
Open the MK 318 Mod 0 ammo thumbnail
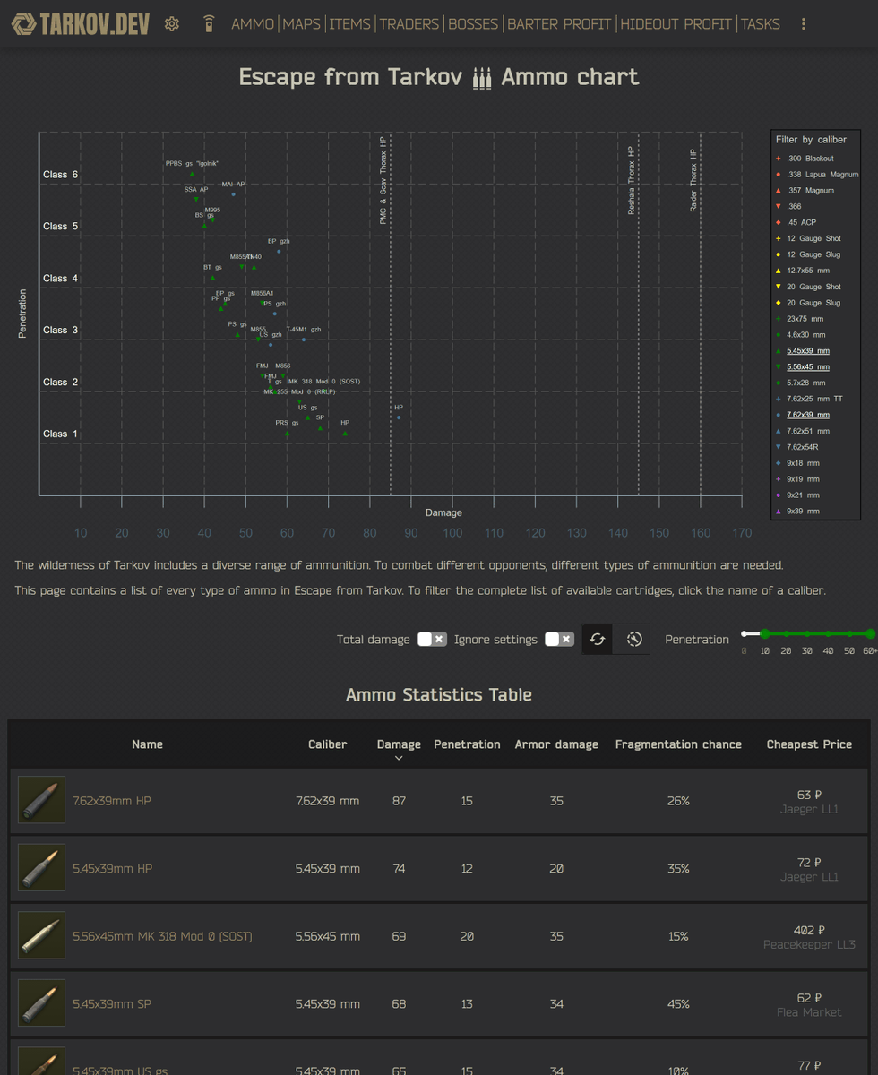tap(41, 936)
